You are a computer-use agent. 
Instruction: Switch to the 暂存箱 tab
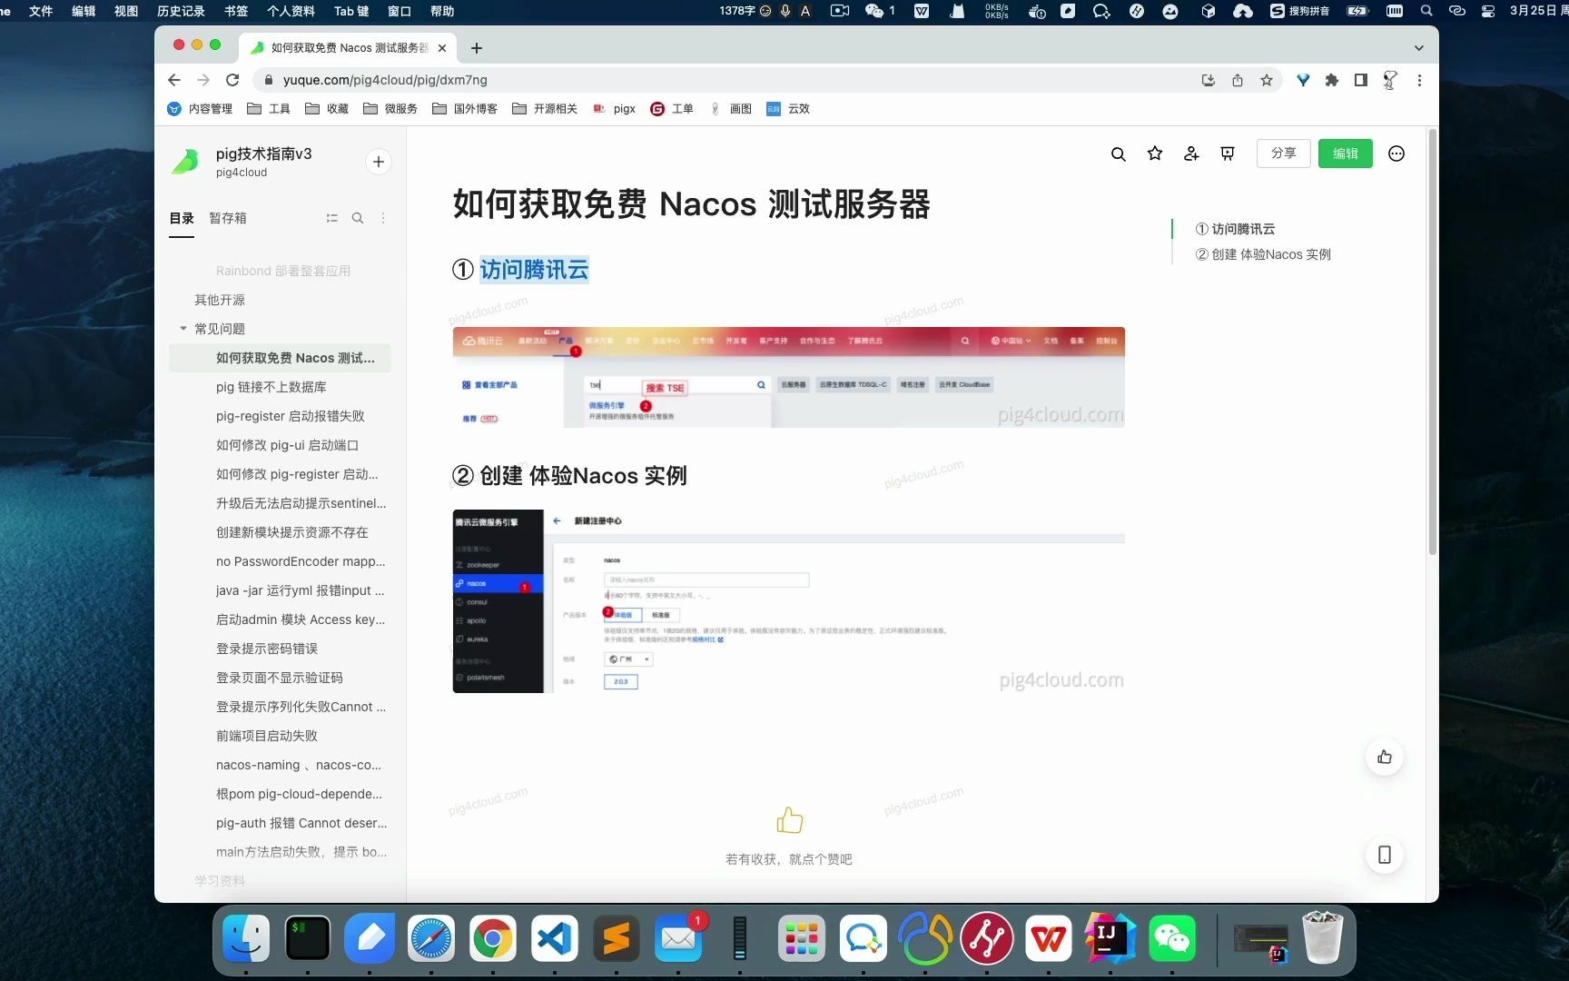(227, 218)
